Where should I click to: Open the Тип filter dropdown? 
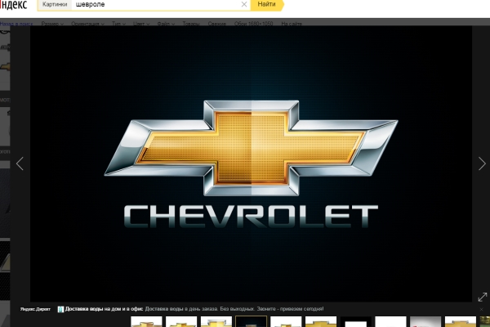(118, 24)
